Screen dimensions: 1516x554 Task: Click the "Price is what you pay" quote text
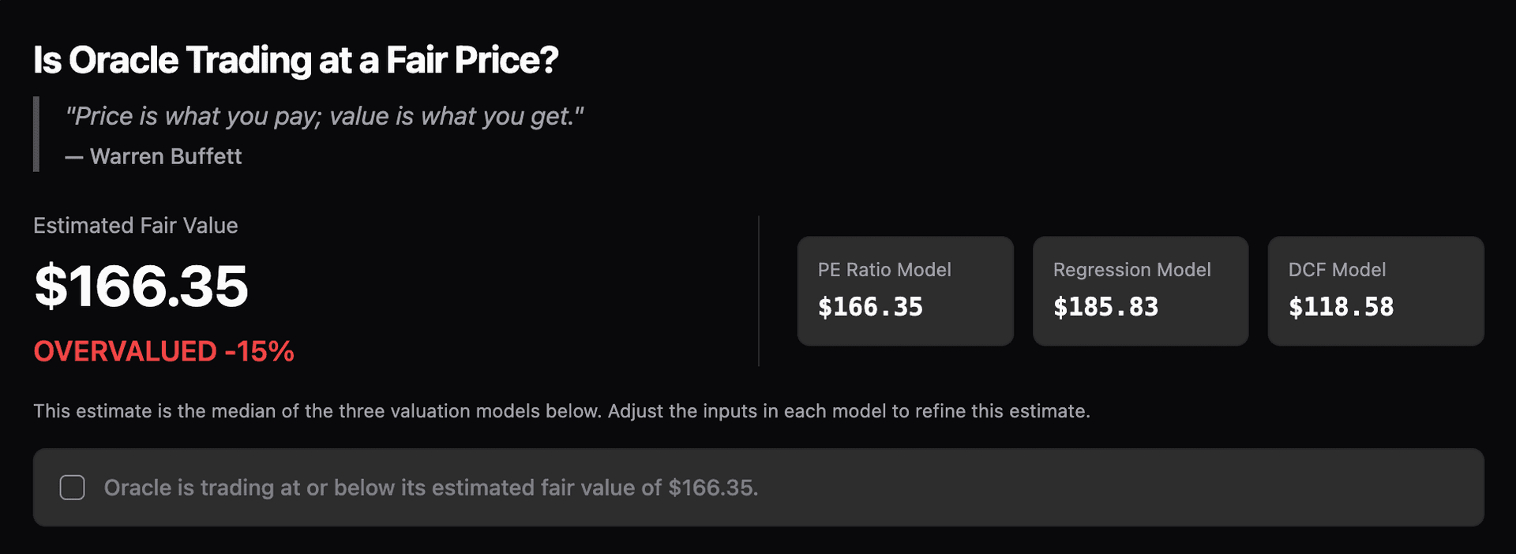tap(325, 116)
